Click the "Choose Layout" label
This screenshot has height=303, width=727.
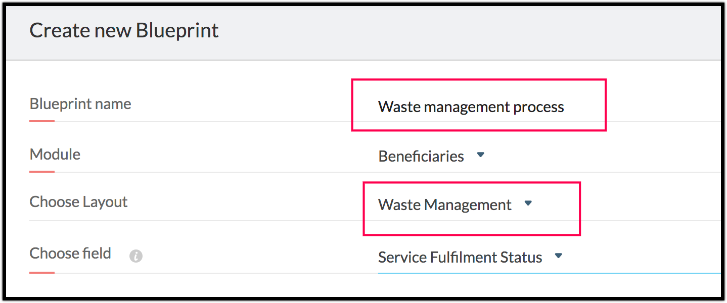click(x=78, y=202)
